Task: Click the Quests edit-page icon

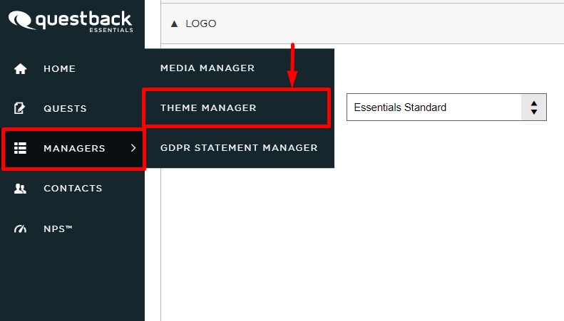Action: click(19, 108)
